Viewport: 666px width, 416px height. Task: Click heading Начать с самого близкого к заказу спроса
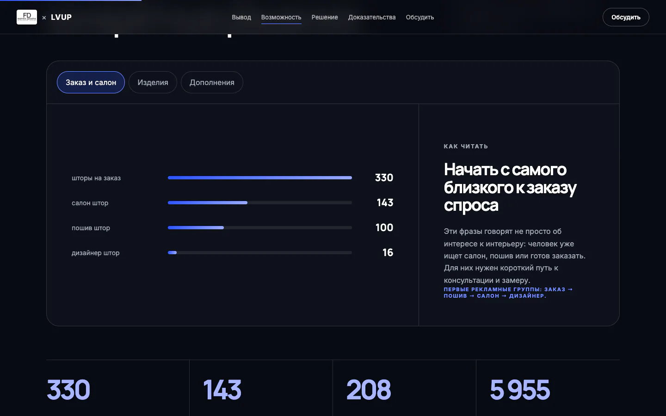[510, 187]
